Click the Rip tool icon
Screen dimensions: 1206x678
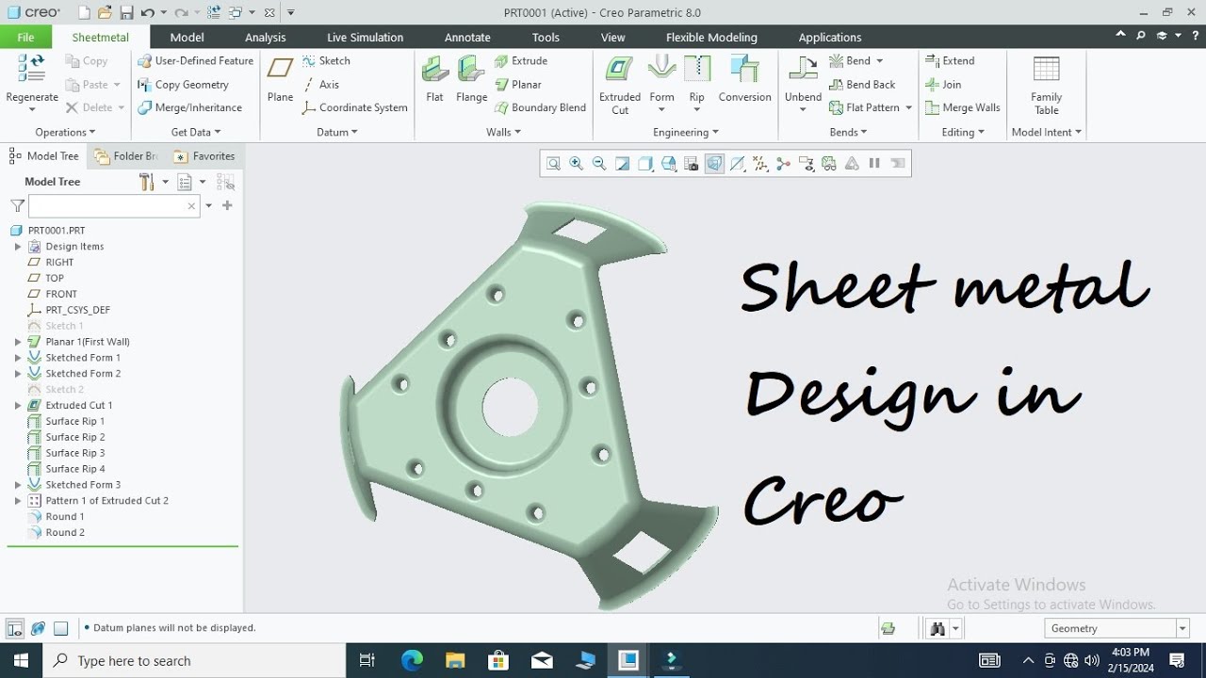697,69
